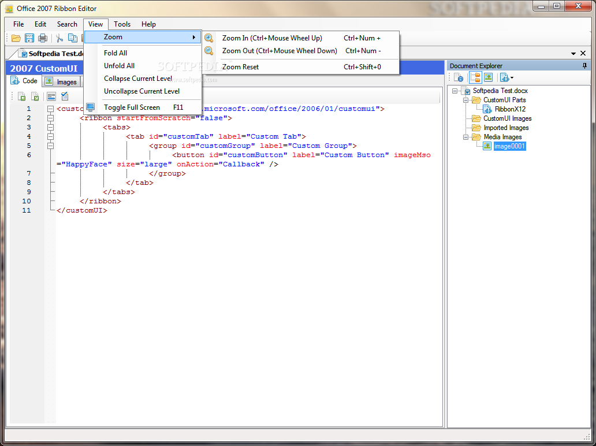
Task: Open the document tabs list dropdown arrow
Action: 573,54
